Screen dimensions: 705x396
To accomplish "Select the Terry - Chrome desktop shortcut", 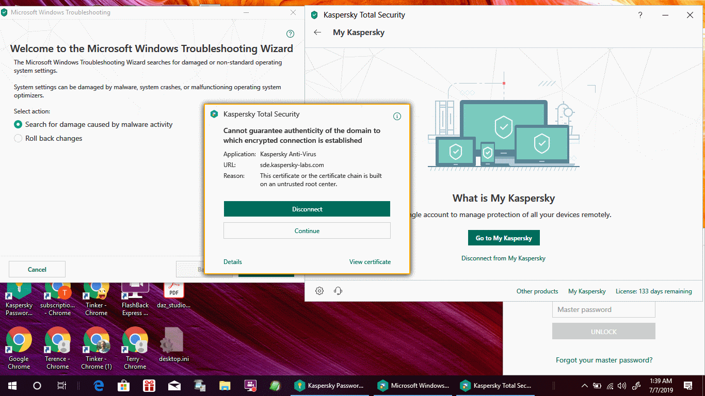I will 135,349.
